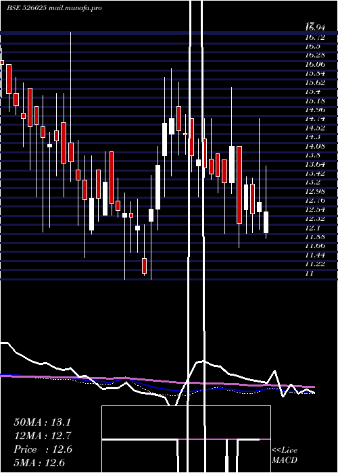This screenshot has width=338, height=473.
Task: Click the 14.52 price axis label
Action: click(315, 128)
